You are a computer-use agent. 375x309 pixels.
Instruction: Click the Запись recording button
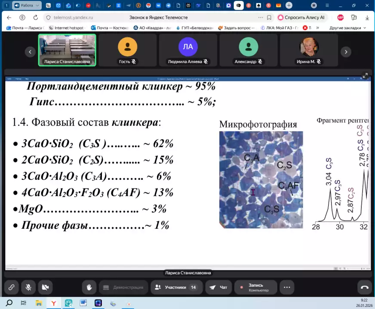[x=255, y=287]
